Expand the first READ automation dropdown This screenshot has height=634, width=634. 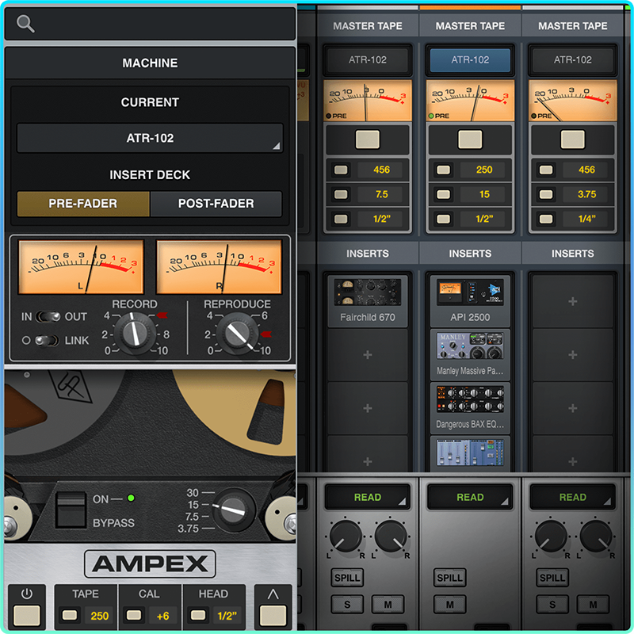coord(367,497)
